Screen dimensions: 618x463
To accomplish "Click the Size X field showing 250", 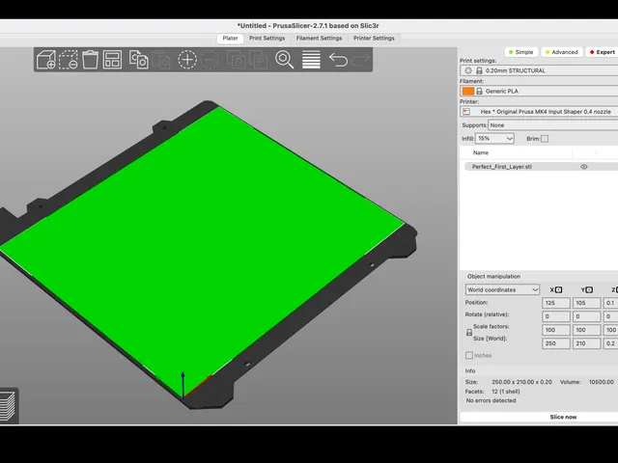I will tap(556, 343).
